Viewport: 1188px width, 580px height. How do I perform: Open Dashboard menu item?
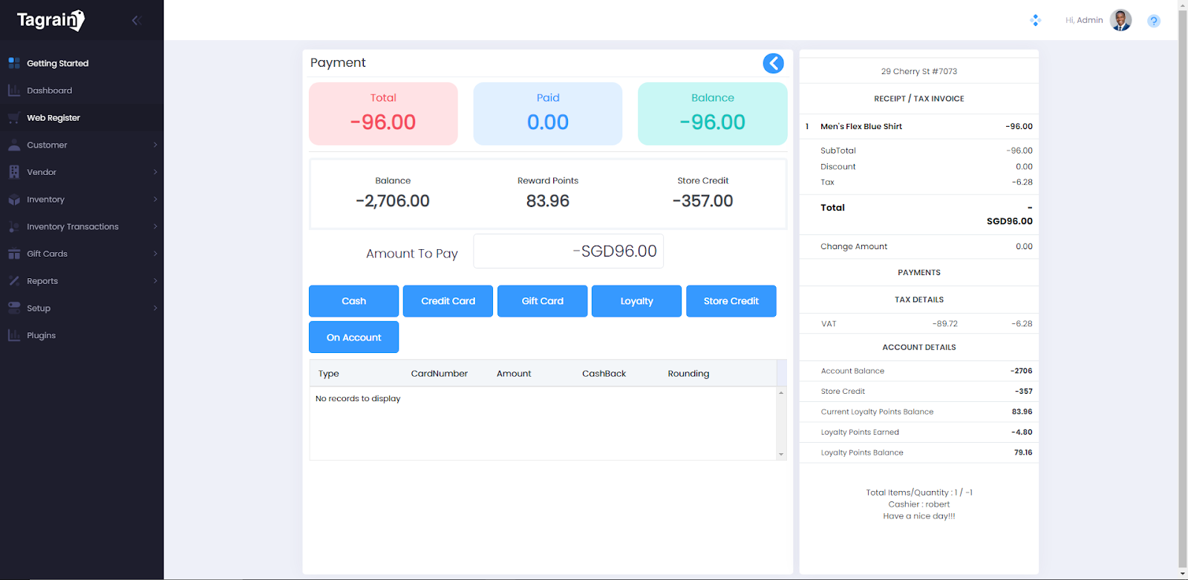(82, 90)
